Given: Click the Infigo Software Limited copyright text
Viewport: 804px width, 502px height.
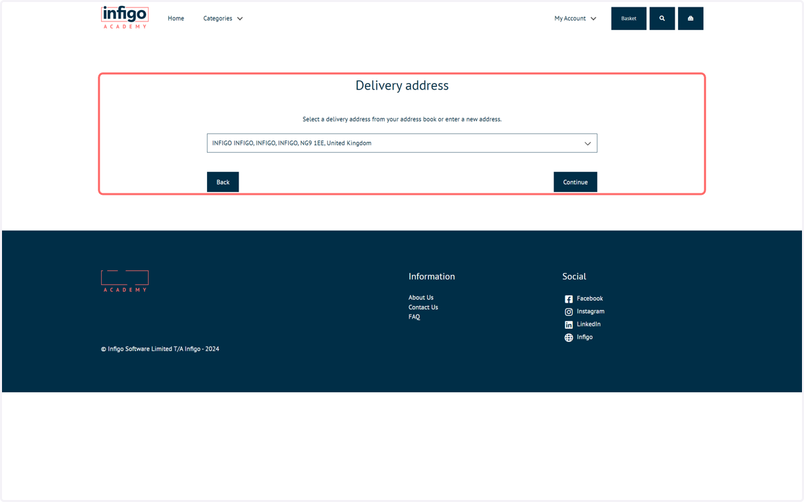Looking at the screenshot, I should (160, 349).
